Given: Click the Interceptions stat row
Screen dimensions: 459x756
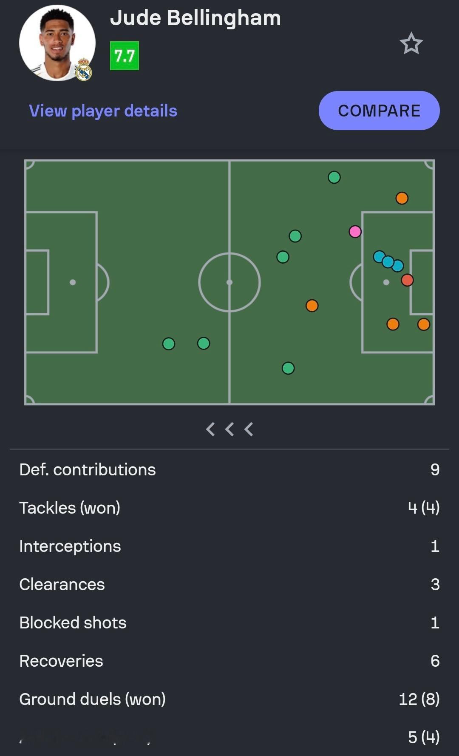Looking at the screenshot, I should click(x=229, y=546).
